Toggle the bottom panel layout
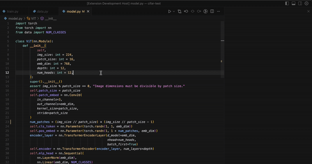The width and height of the screenshot is (312, 164). [x=294, y=4]
